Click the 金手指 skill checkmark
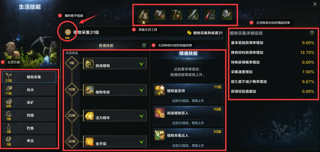Screen dimensions: 320x152 [x=141, y=142]
